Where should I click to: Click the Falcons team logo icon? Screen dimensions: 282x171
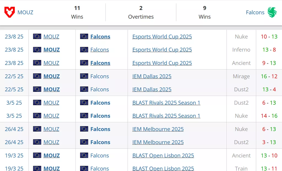pyautogui.click(x=272, y=12)
